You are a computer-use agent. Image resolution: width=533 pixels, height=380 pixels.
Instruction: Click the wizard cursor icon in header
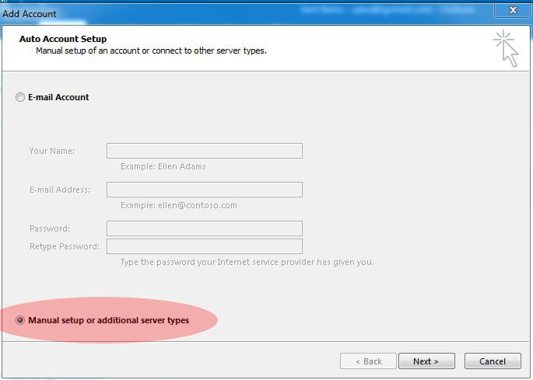(x=506, y=48)
